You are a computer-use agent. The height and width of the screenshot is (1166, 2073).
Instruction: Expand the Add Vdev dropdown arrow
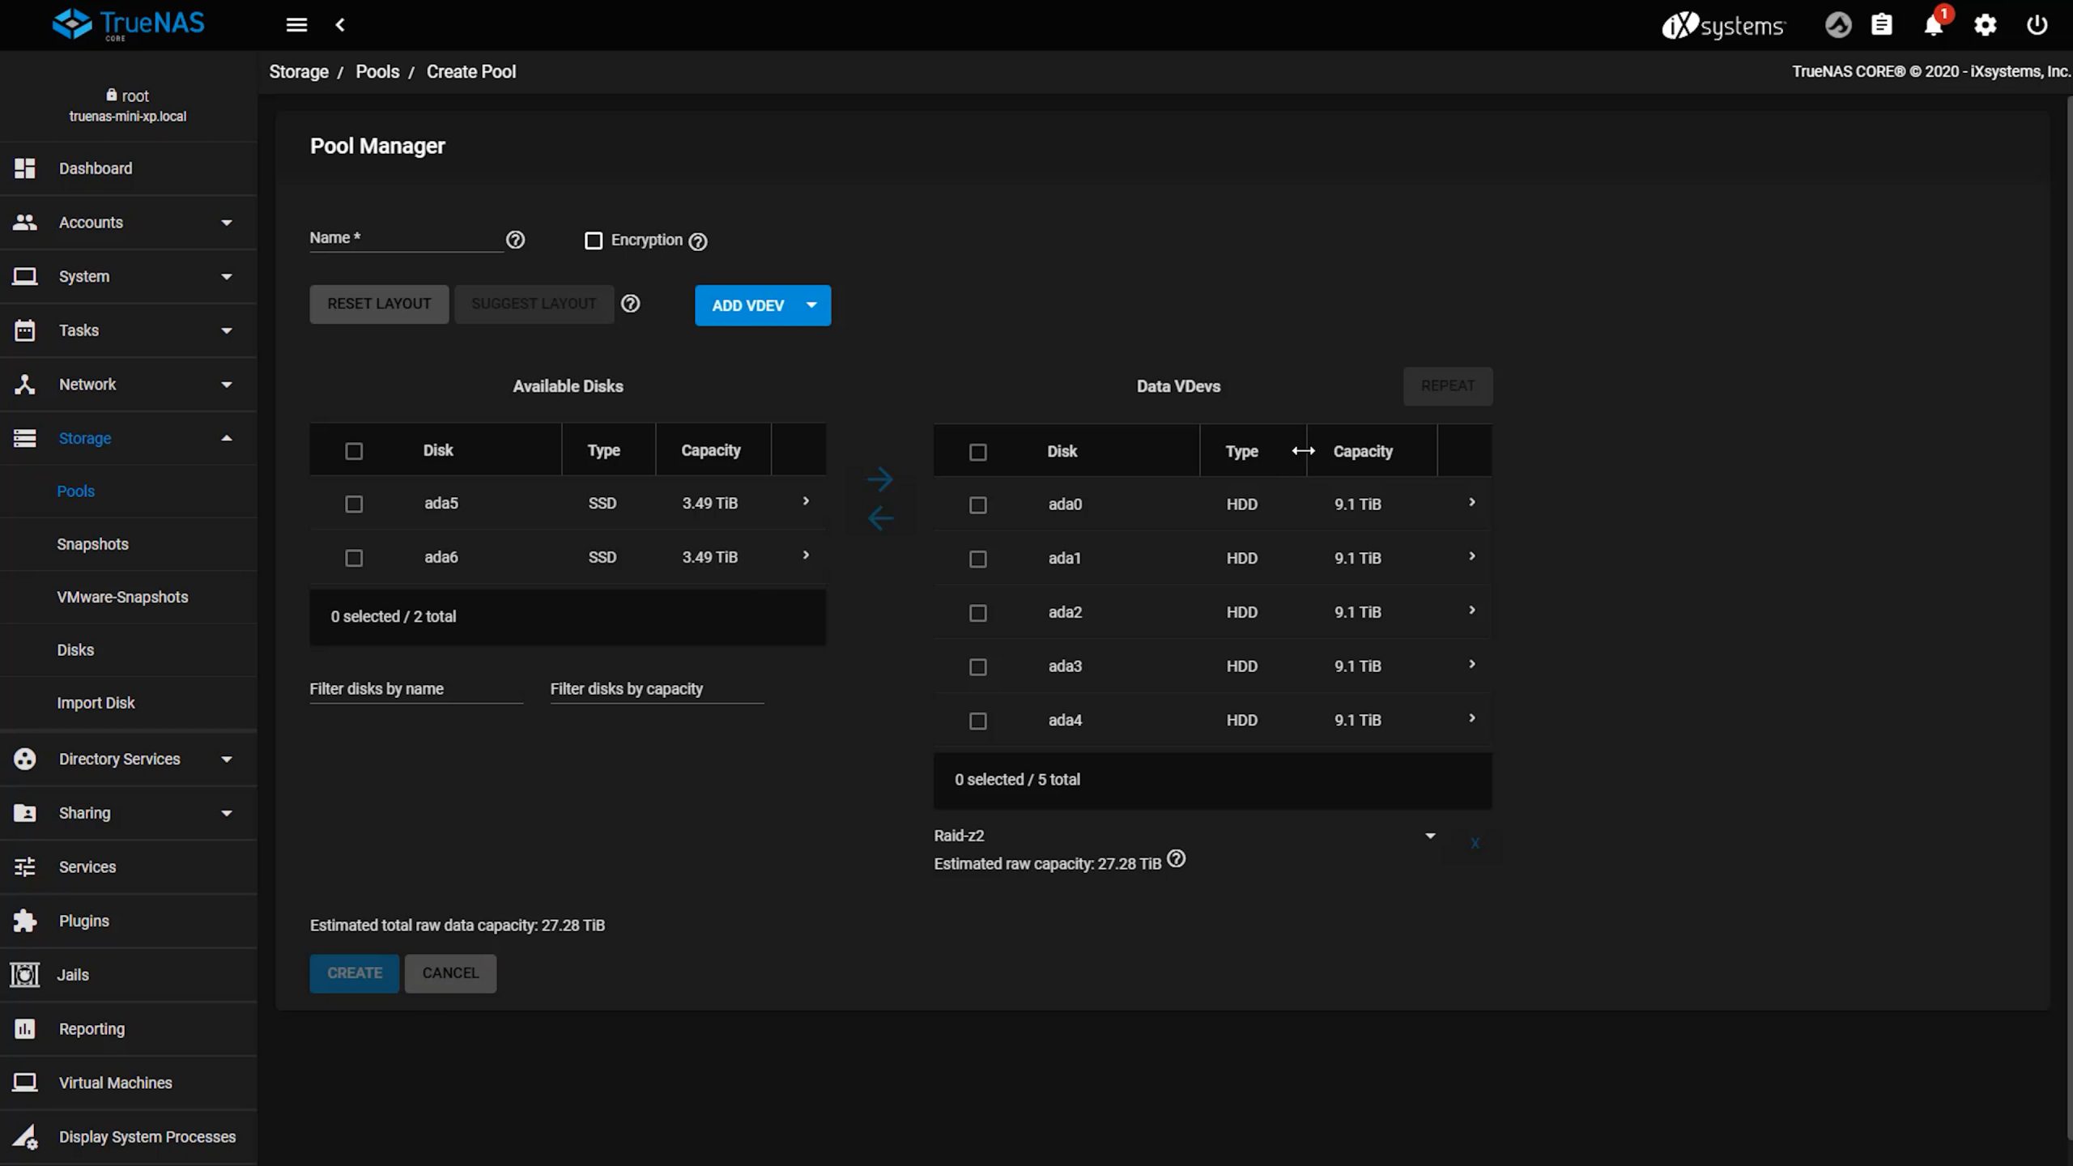click(x=811, y=305)
